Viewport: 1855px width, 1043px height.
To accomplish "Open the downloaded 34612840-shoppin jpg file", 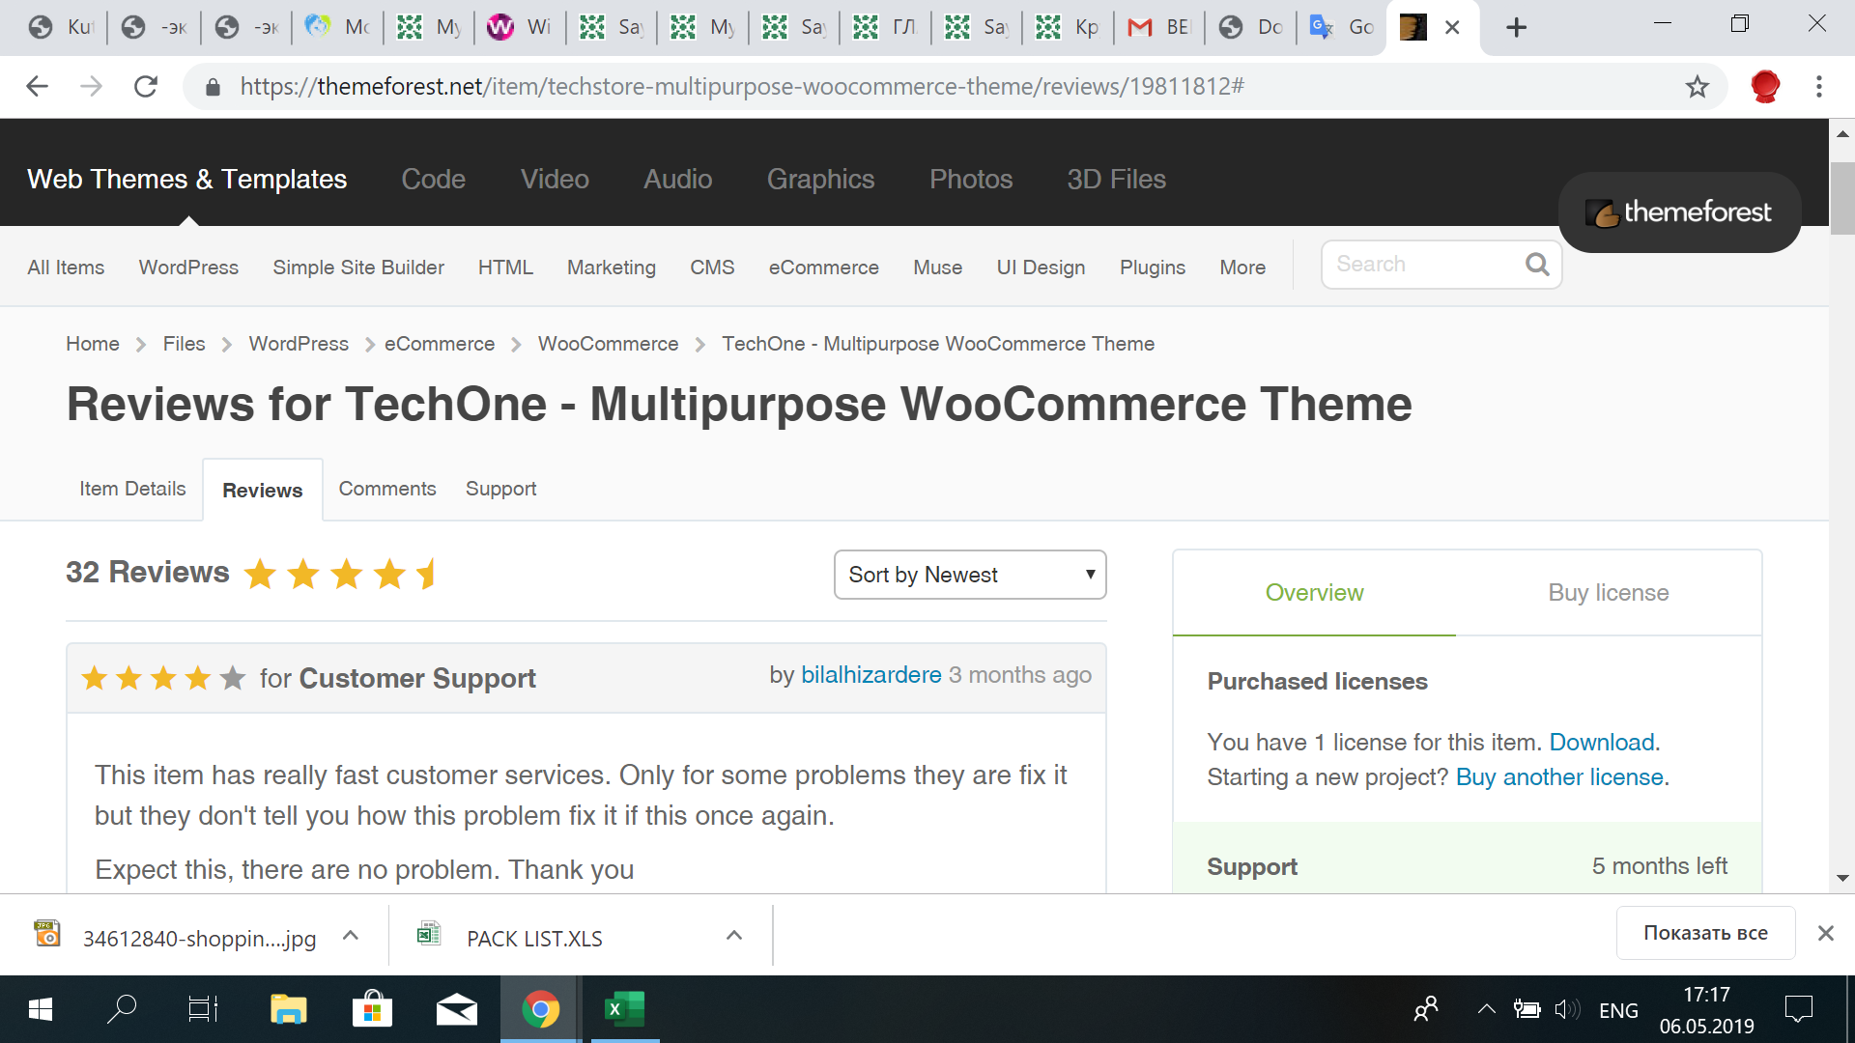I will click(x=199, y=938).
